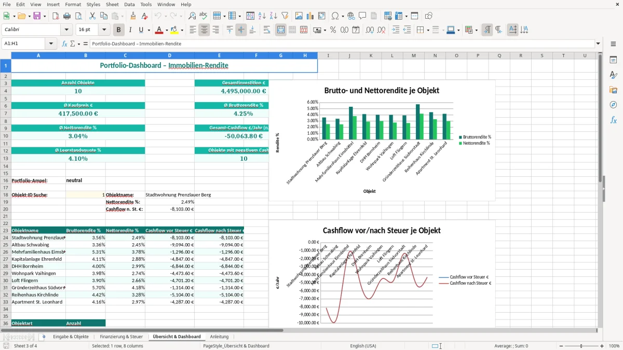
Task: Open the Underline style dropdown arrow
Action: click(x=148, y=30)
